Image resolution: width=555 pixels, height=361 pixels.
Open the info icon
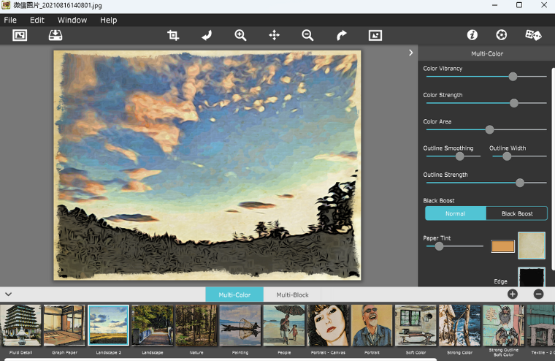point(472,35)
